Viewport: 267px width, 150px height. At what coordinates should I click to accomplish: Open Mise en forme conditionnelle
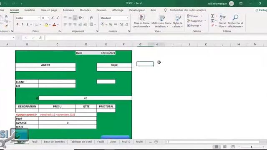[x=141, y=21]
